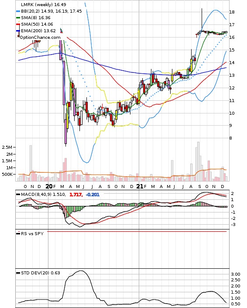This screenshot has height=308, width=247.
Task: Click the 2.5M volume axis label
Action: pos(7,147)
